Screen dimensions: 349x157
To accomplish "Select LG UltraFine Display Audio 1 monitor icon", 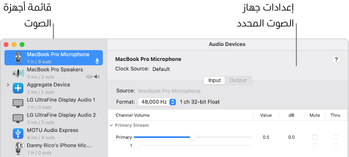I will (x=18, y=104).
